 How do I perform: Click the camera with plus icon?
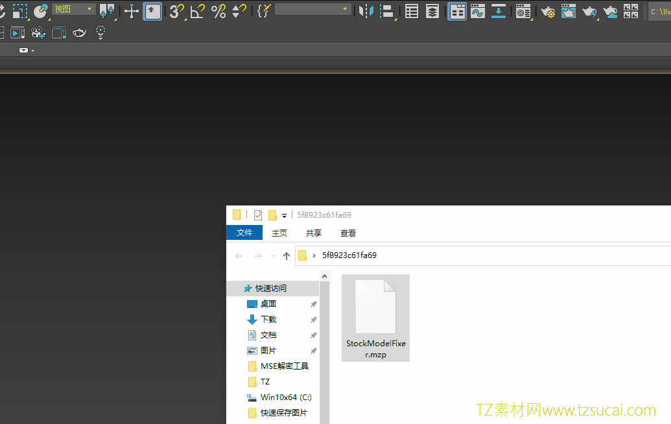tap(38, 32)
